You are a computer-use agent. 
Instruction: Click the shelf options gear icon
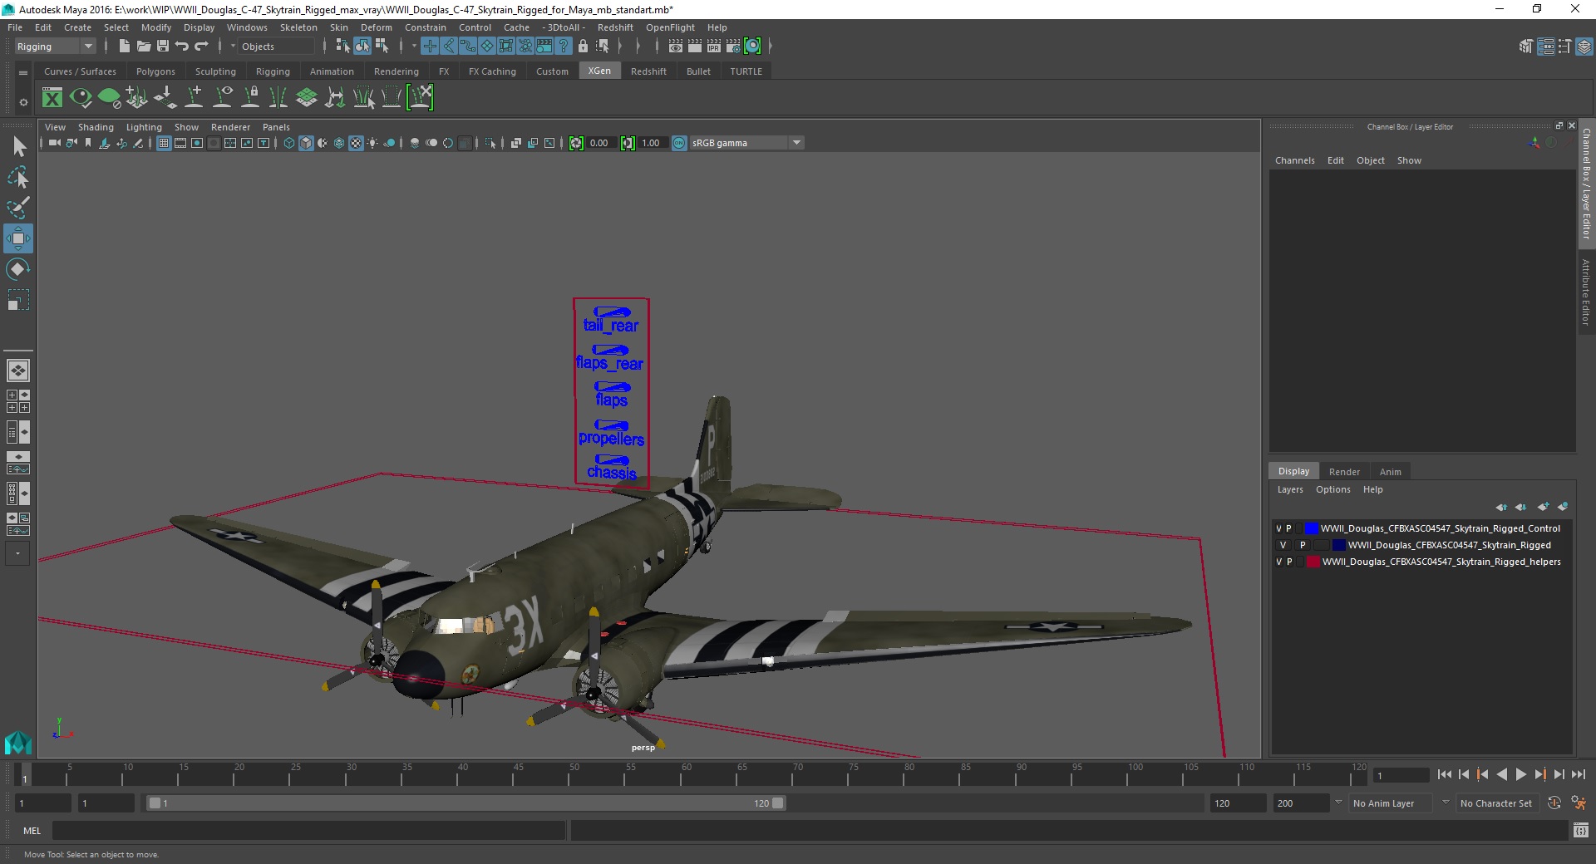point(23,102)
